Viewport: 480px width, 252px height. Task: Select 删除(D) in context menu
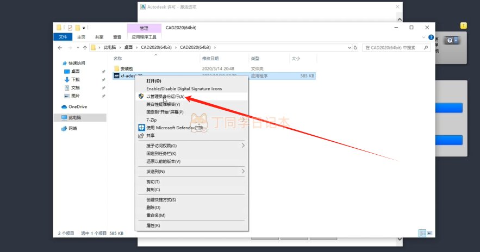point(153,207)
